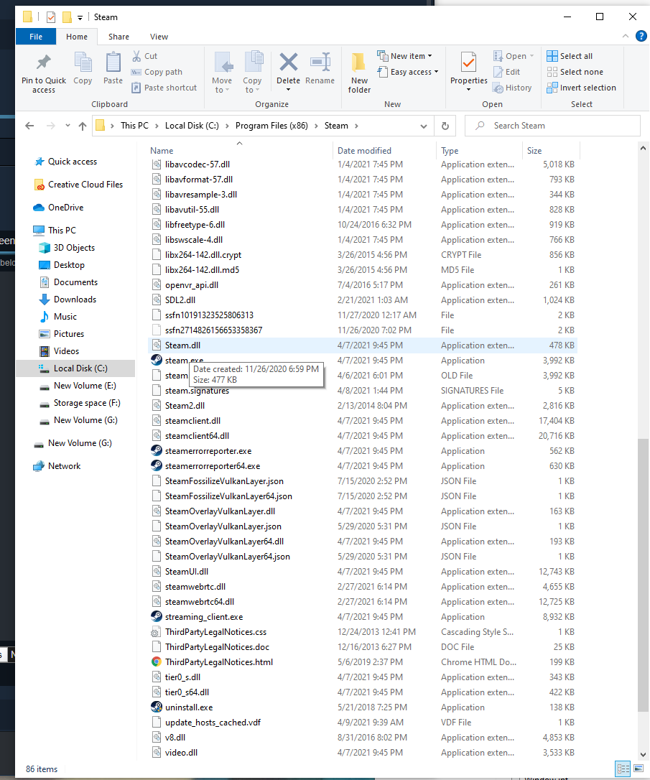
Task: Select steamerrorreporter.exe file icon
Action: [156, 450]
